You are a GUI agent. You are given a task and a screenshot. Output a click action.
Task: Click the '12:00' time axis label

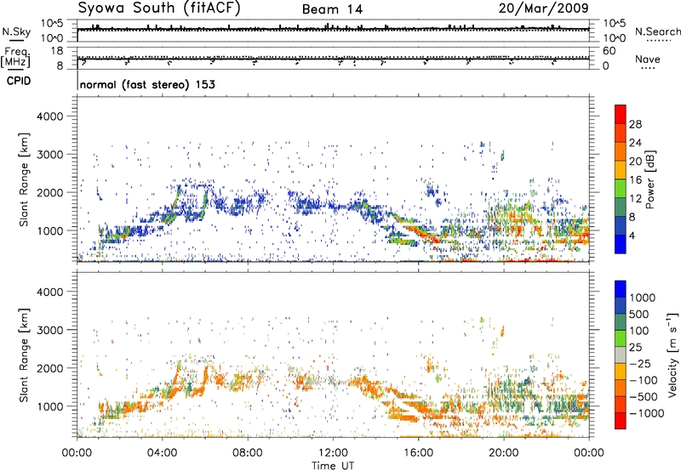click(x=333, y=453)
